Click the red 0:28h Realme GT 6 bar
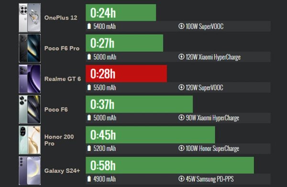Viewport: 287px width, 187px height. 126,73
